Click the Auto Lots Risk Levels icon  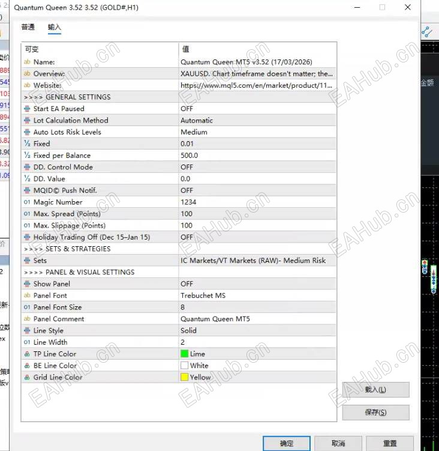coord(27,132)
